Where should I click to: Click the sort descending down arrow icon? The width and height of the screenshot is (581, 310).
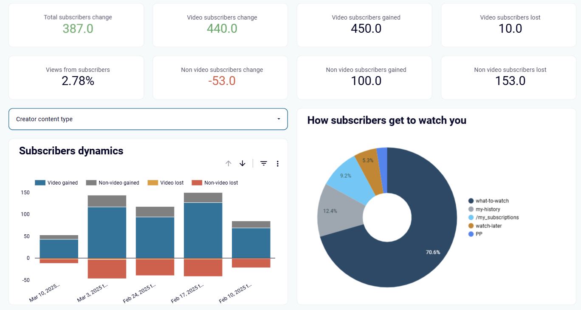coord(243,163)
